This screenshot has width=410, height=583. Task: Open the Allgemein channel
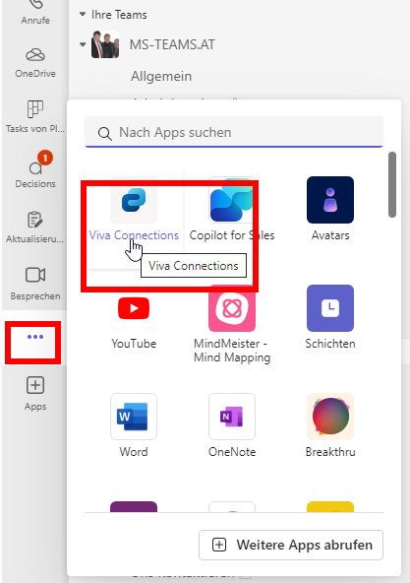pos(161,76)
